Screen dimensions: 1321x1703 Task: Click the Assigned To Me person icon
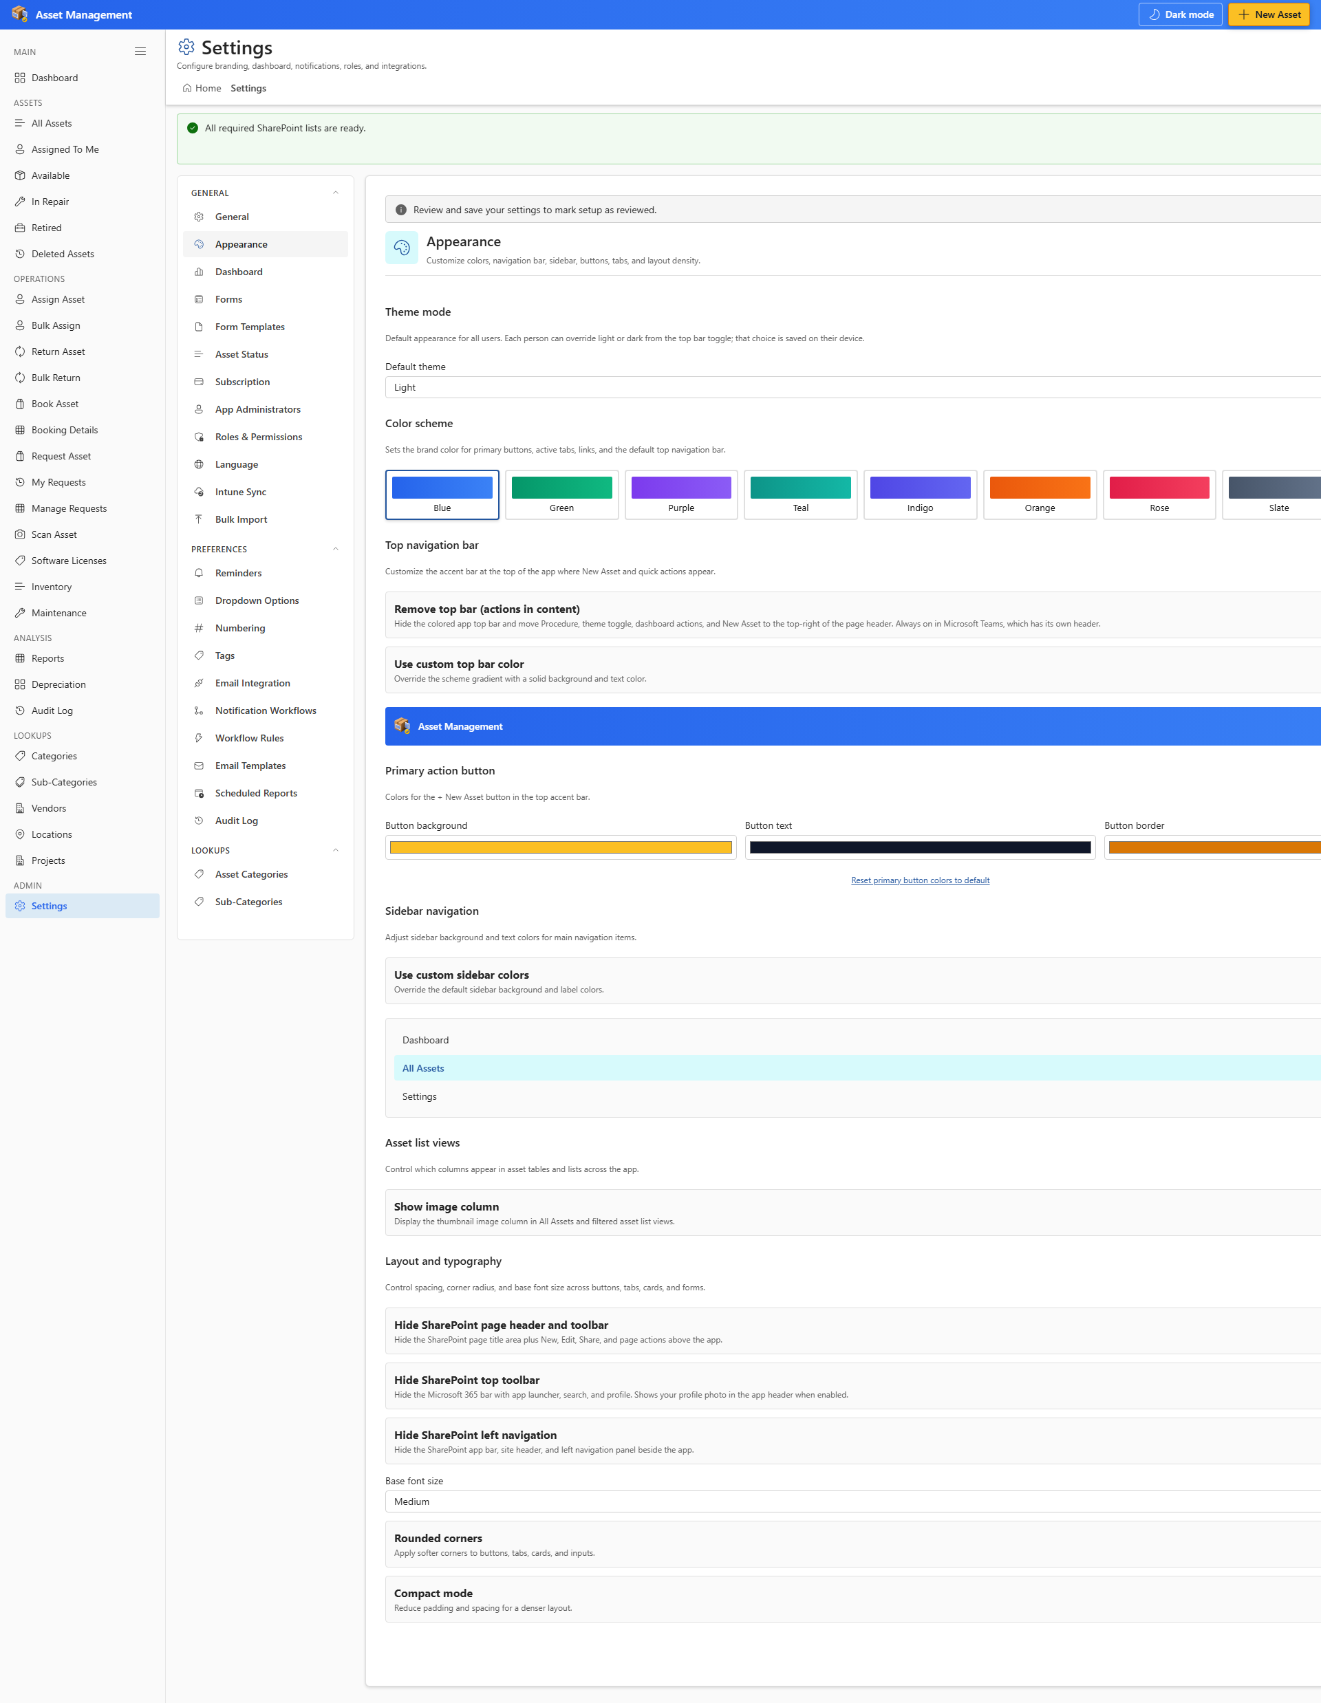[x=20, y=149]
